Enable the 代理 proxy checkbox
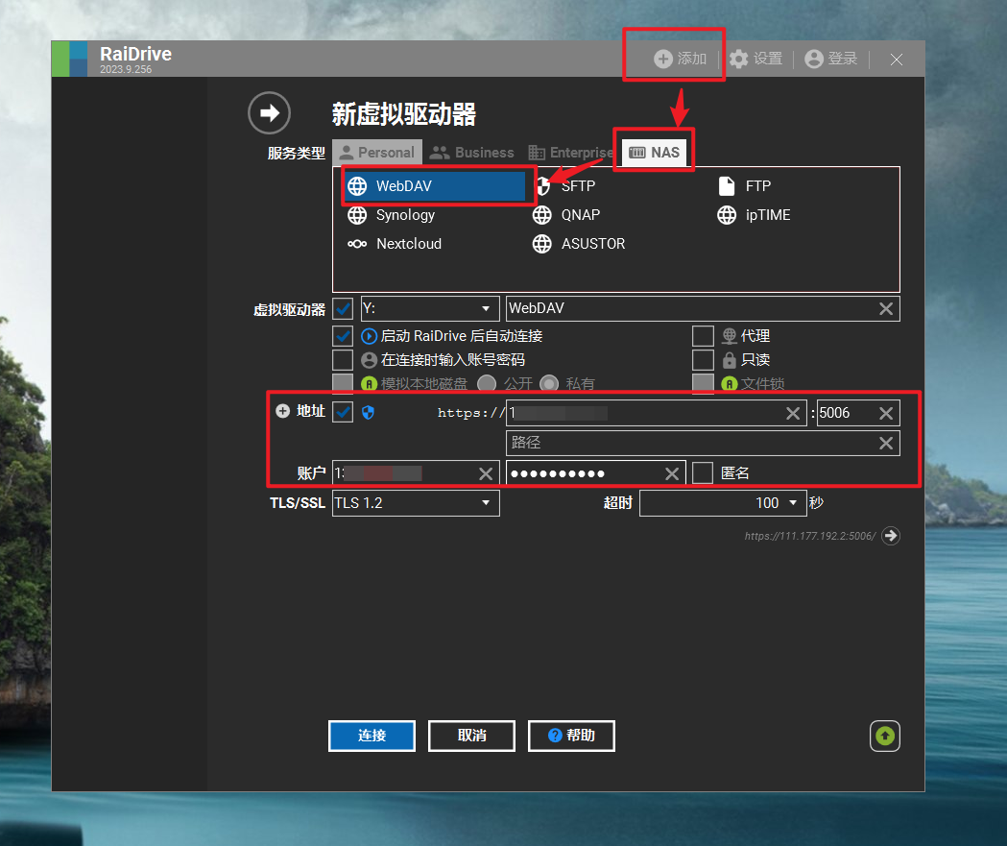 point(704,336)
